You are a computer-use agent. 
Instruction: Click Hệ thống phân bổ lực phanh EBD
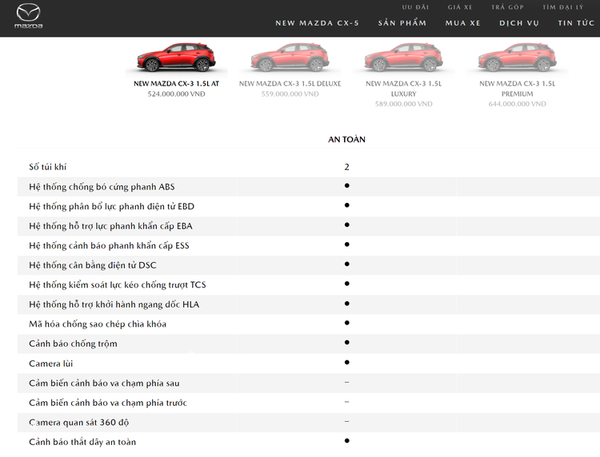click(x=112, y=206)
